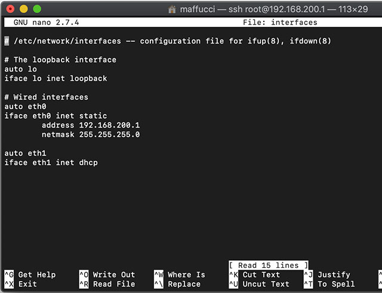
Task: Click the 'iface eth1 inet dhcp' line
Action: [51, 163]
